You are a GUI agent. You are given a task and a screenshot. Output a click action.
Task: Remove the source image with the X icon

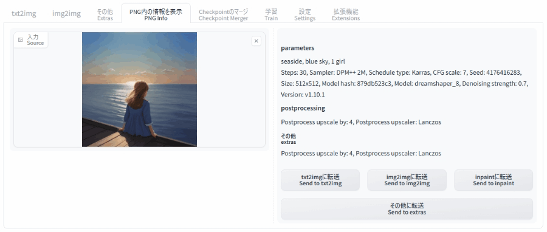point(256,41)
